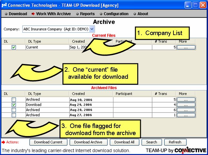Click More button for the Current file

[186, 47]
